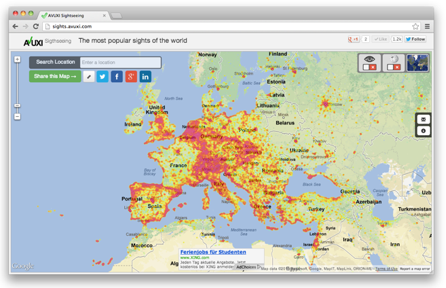Click the pencil edit icon
Viewport: 446px width, 288px height.
click(89, 77)
